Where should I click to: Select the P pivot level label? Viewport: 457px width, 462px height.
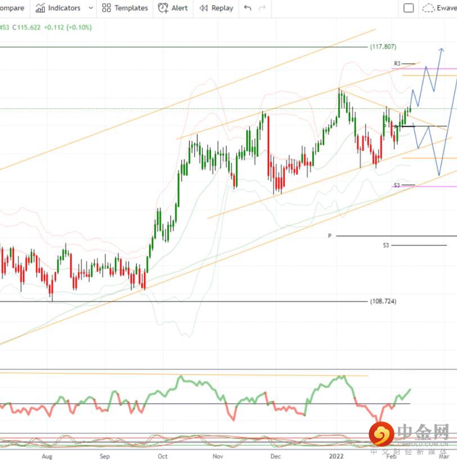pos(330,236)
